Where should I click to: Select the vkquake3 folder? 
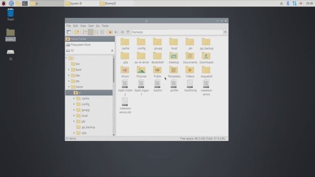(206, 72)
